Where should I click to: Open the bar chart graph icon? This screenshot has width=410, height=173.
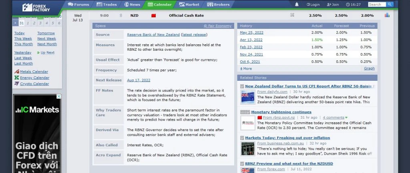tap(387, 15)
